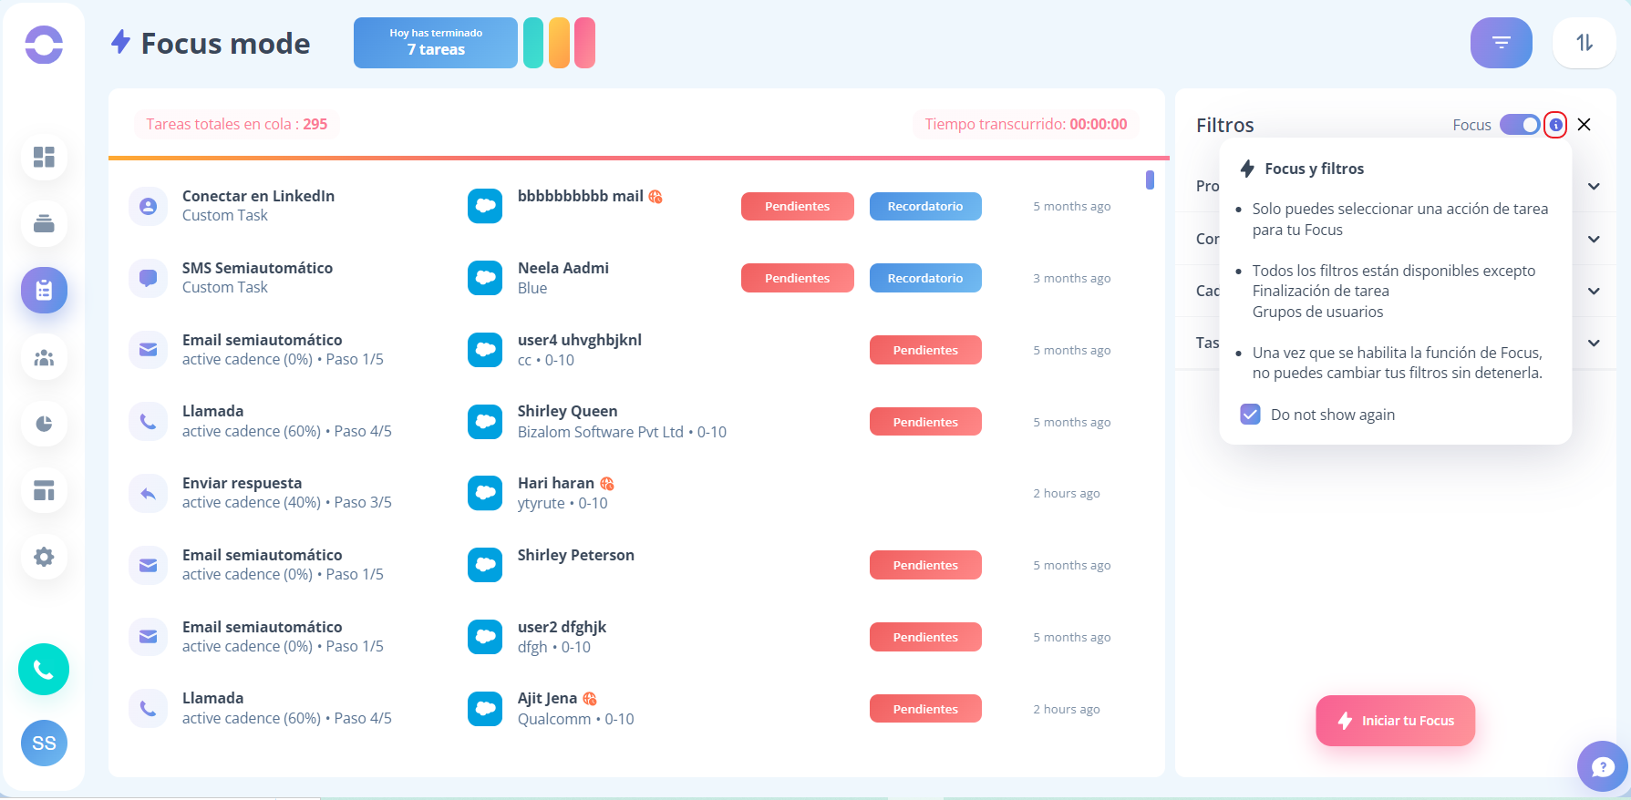Image resolution: width=1631 pixels, height=800 pixels.
Task: Click Pendientes tag on Shirley Queen row
Action: 925,422
